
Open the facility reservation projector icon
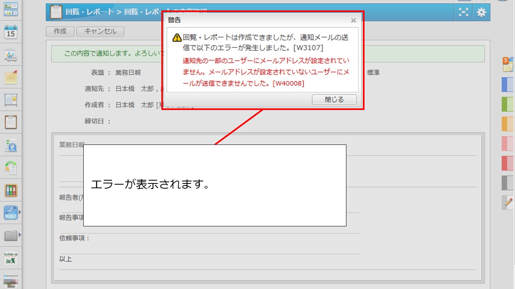pyautogui.click(x=11, y=55)
